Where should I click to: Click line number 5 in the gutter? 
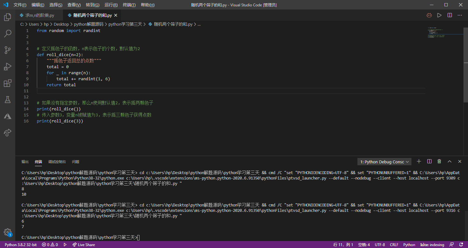click(27, 55)
